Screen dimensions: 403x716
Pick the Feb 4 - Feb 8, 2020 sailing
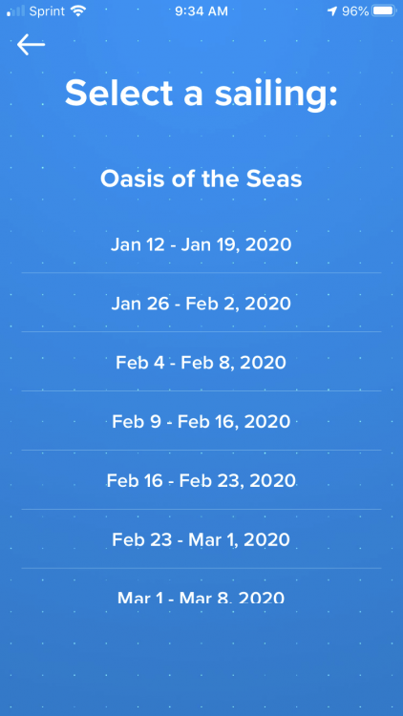click(201, 363)
